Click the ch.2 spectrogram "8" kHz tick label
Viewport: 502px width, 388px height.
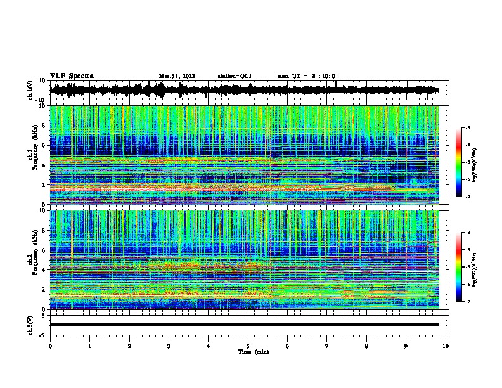coord(44,231)
